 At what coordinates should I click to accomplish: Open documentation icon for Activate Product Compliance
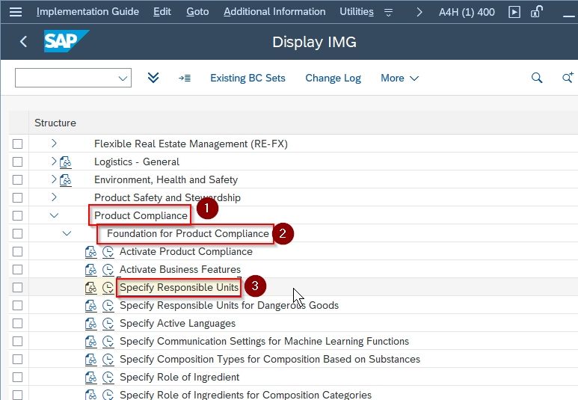pyautogui.click(x=90, y=252)
